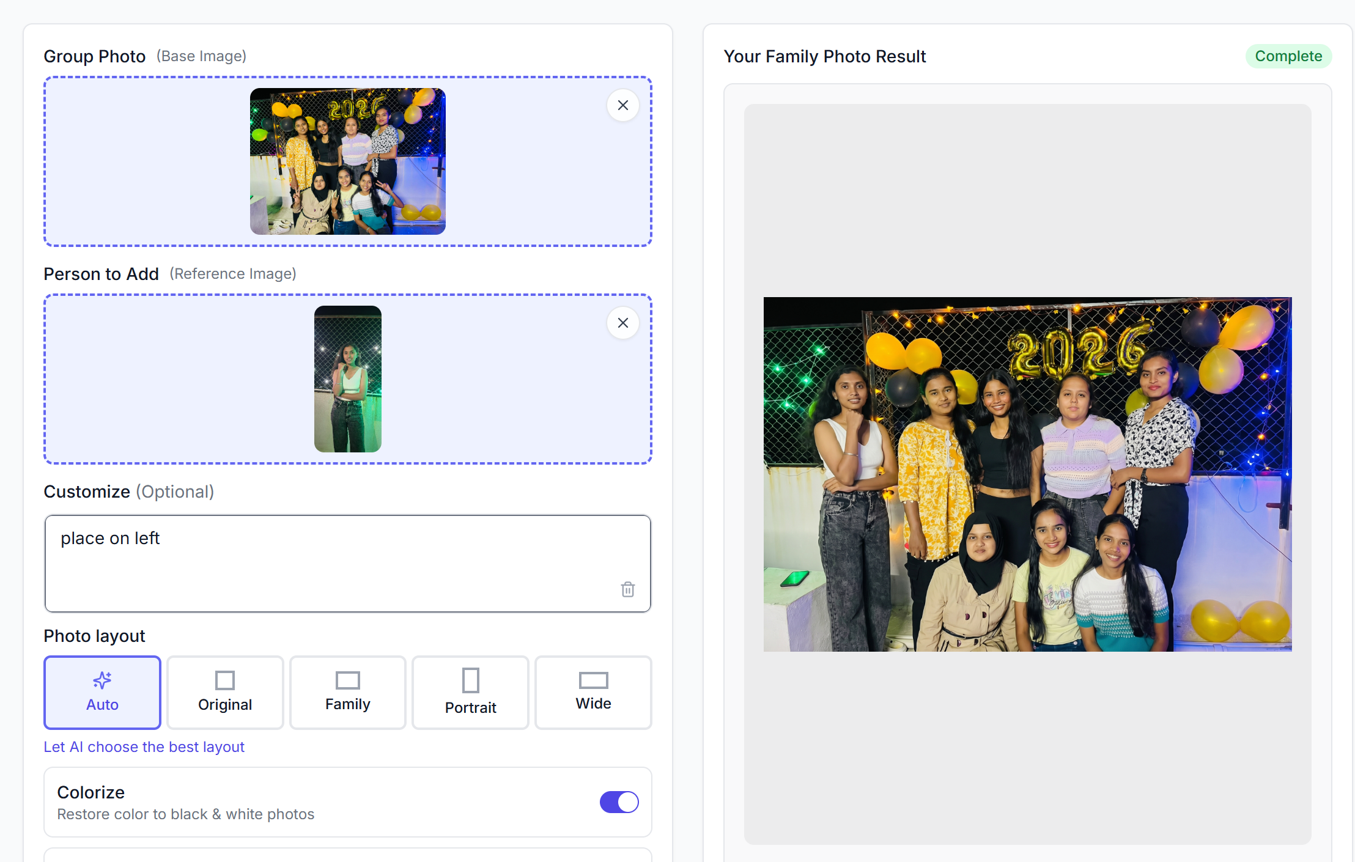The height and width of the screenshot is (862, 1355).
Task: Click the group photo thumbnail in upload area
Action: [347, 161]
